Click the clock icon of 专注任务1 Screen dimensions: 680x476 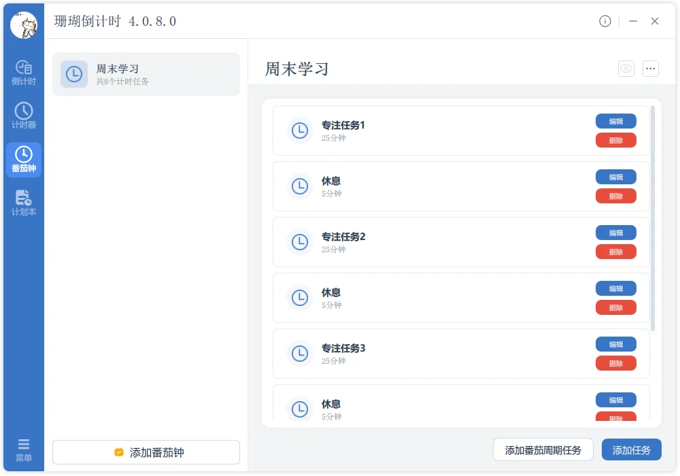point(300,131)
